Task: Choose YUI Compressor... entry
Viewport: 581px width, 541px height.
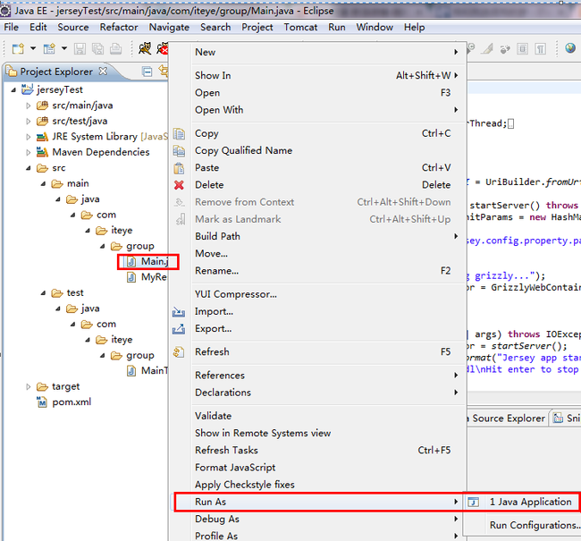Action: tap(317, 294)
